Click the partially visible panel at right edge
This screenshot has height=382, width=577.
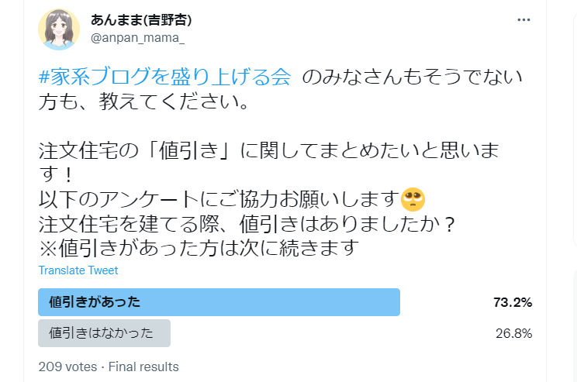click(575, 129)
